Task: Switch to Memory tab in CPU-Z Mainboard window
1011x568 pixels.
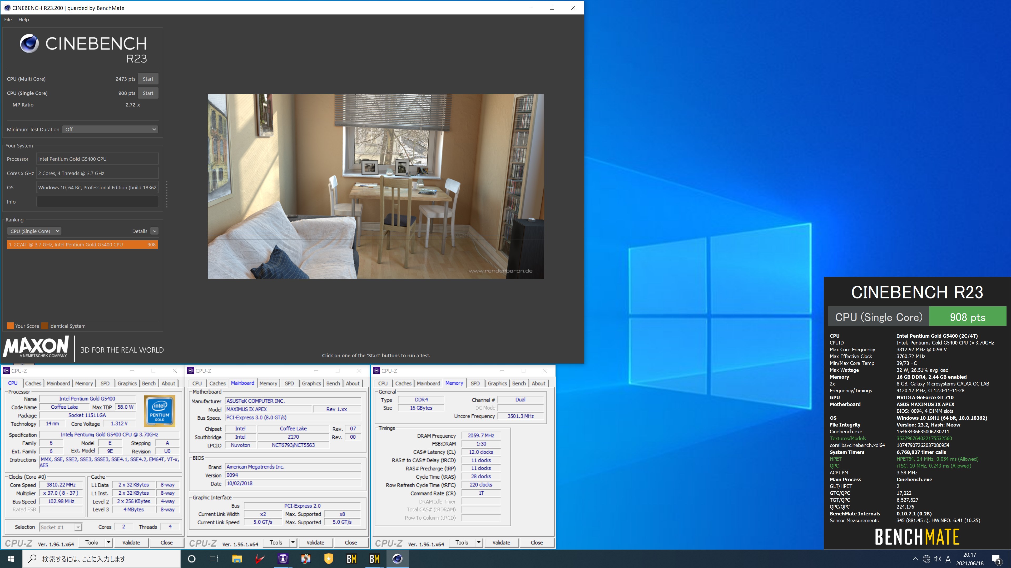Action: [269, 383]
